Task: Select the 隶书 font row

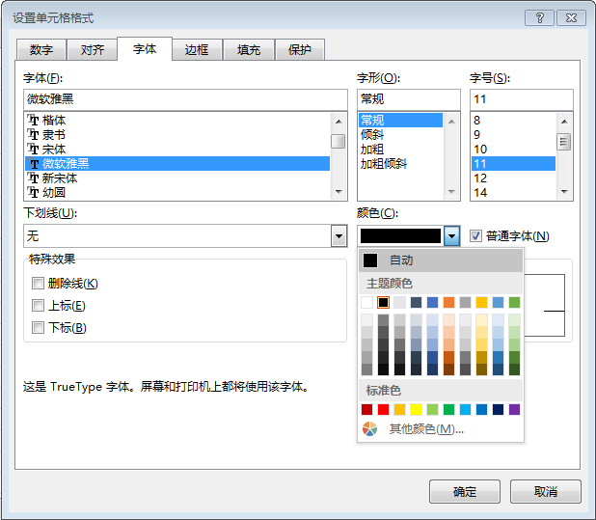Action: tap(177, 134)
